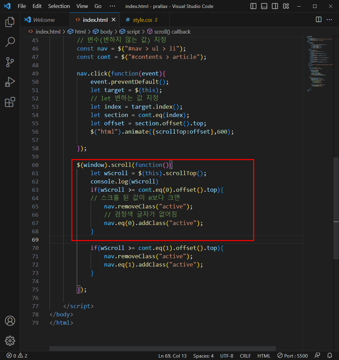This screenshot has width=339, height=360.
Task: Open the View menu
Action: coord(82,6)
